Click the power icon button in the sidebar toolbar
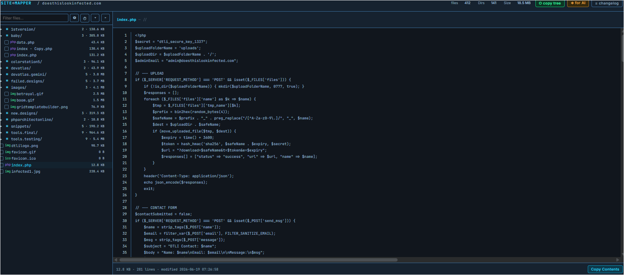This screenshot has height=275, width=624. (x=85, y=18)
